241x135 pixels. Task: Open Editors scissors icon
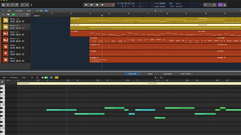click(32, 5)
